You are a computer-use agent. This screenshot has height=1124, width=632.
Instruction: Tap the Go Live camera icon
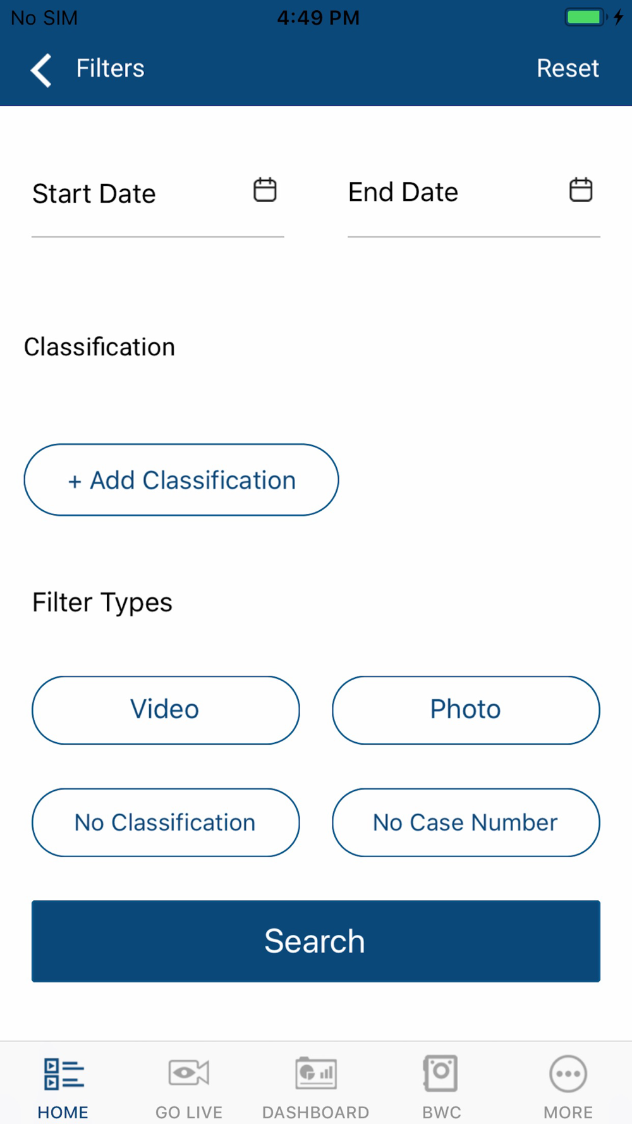coord(189,1073)
